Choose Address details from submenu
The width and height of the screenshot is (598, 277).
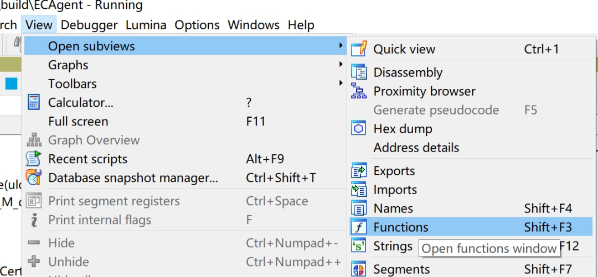[416, 148]
